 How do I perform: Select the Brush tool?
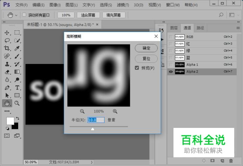(x=17, y=56)
